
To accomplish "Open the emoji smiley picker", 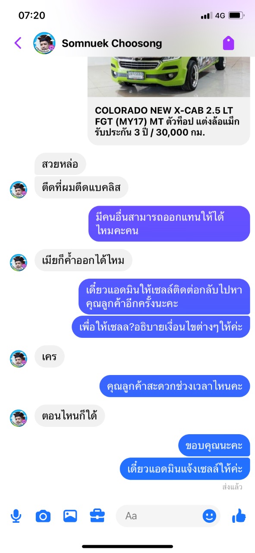I will (209, 516).
